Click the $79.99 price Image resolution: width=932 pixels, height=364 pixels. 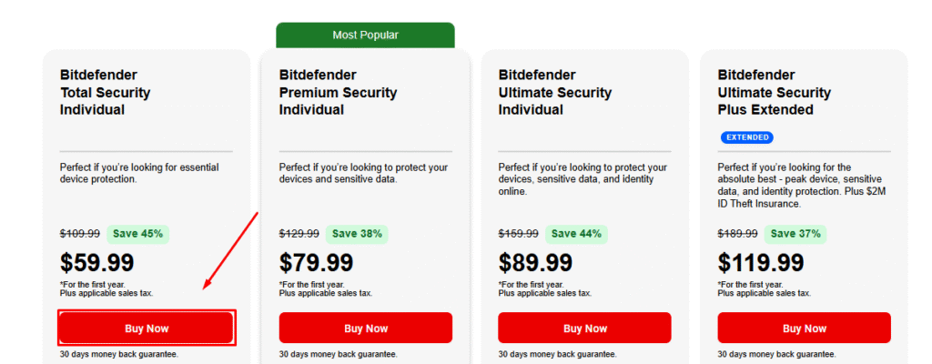tap(316, 263)
